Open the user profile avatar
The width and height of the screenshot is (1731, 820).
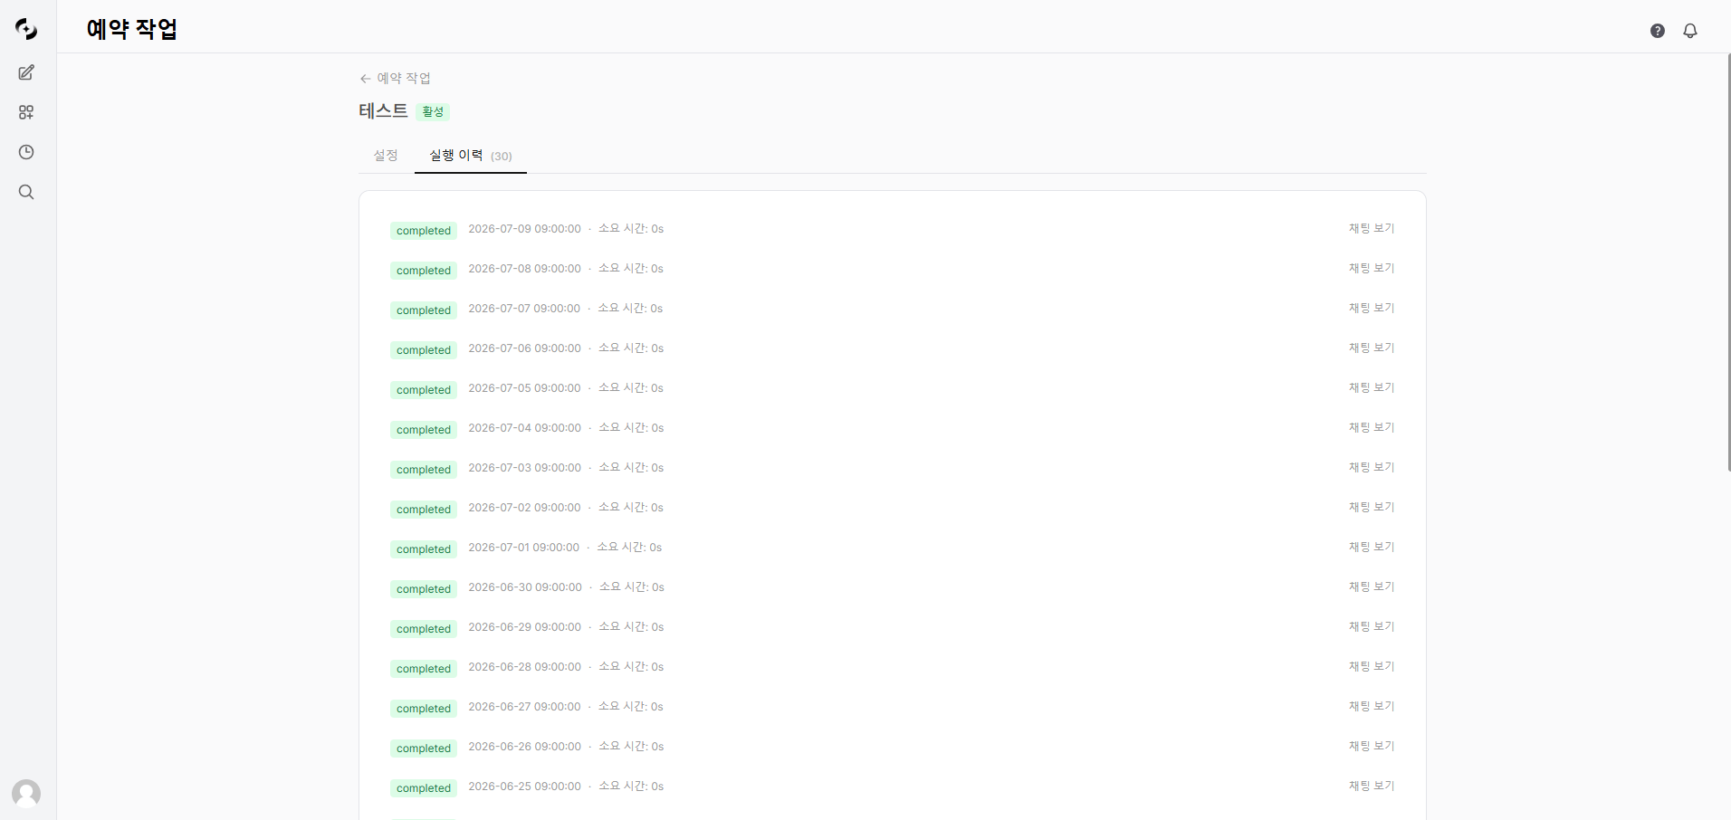click(26, 794)
